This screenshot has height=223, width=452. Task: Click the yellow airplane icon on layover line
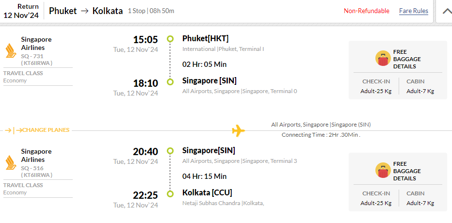click(x=239, y=130)
